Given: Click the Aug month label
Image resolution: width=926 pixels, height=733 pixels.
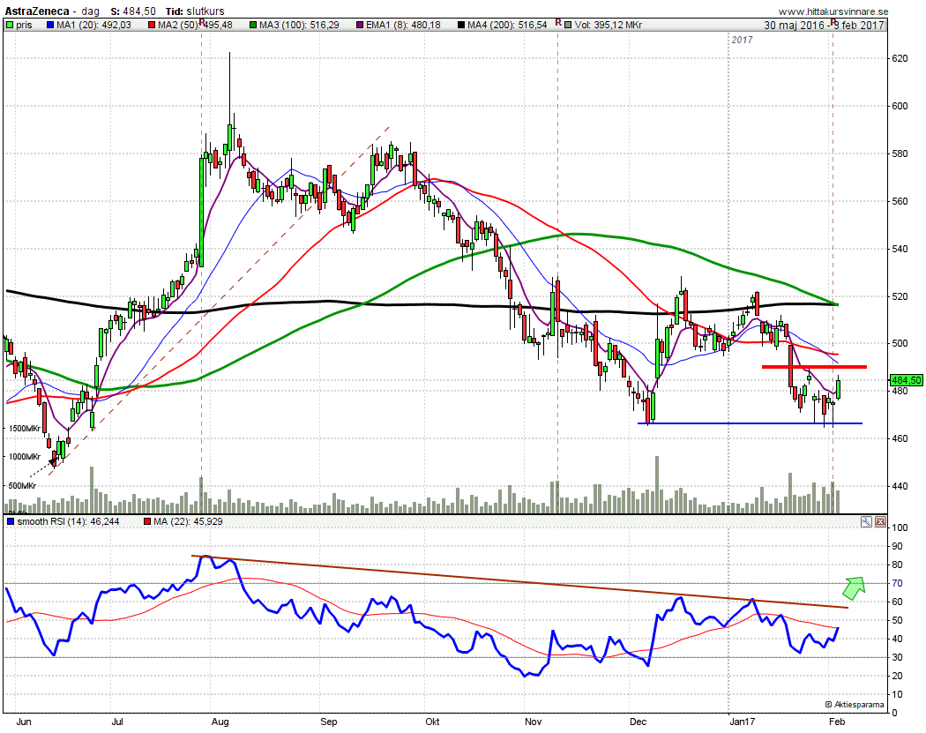Looking at the screenshot, I should (x=220, y=722).
